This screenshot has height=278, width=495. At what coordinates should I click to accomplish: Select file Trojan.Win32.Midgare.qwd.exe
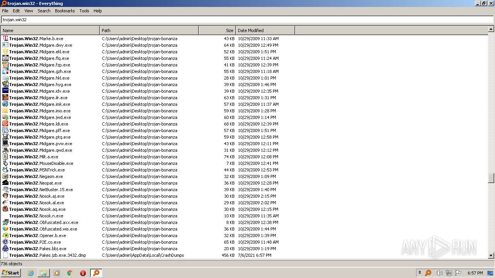click(x=41, y=150)
